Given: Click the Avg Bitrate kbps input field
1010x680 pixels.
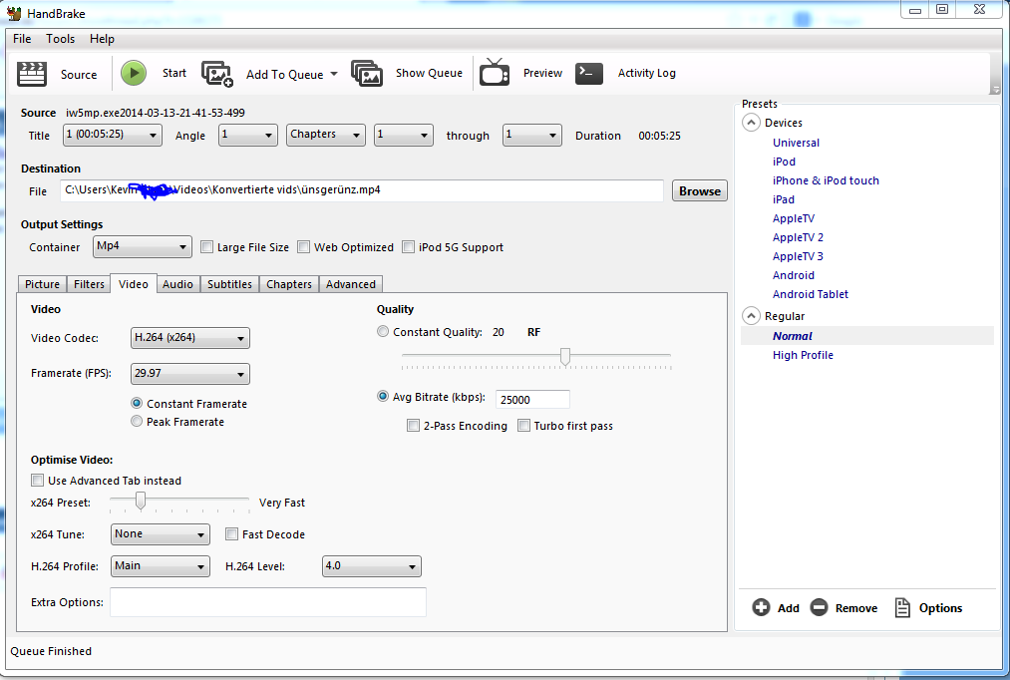Looking at the screenshot, I should pyautogui.click(x=532, y=399).
